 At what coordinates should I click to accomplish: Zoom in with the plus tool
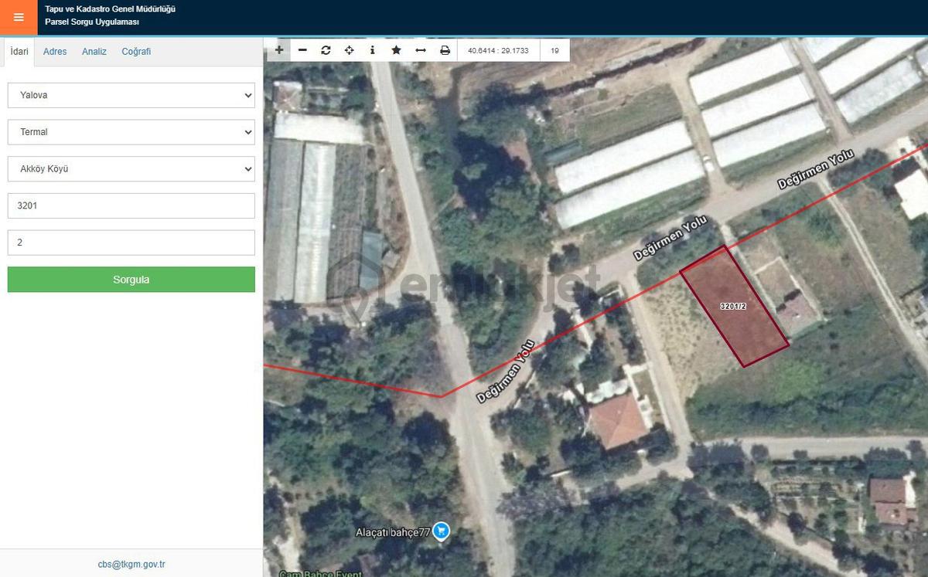(279, 50)
